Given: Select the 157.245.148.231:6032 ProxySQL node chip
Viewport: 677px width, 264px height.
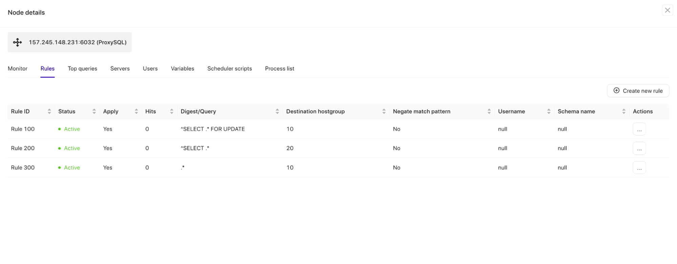Looking at the screenshot, I should (69, 42).
